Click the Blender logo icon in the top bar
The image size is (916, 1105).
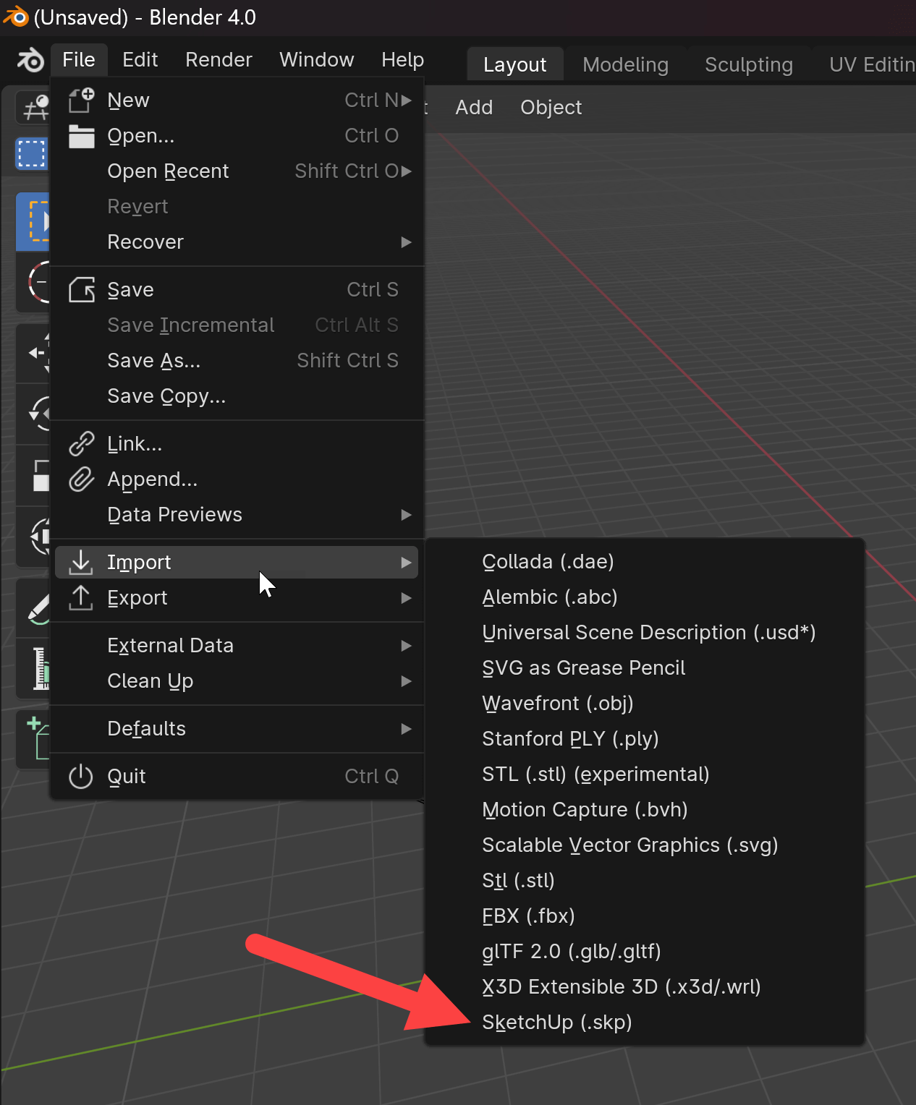pos(29,61)
